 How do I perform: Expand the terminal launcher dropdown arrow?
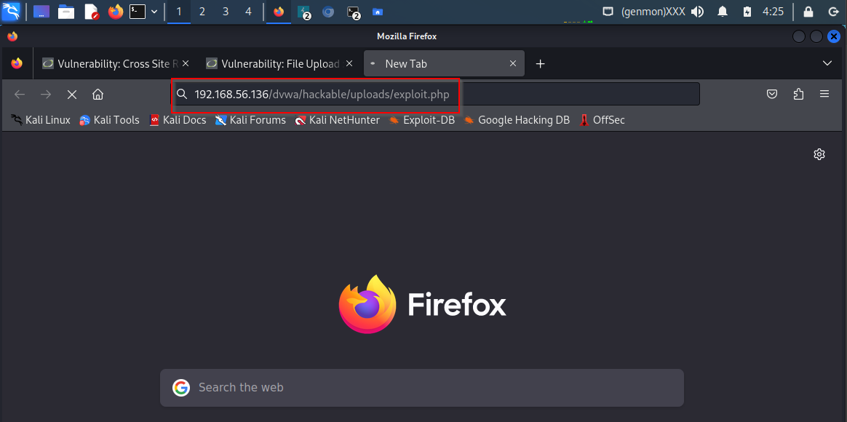(154, 12)
